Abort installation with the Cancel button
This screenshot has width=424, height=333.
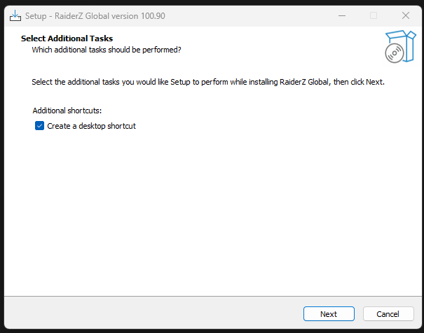pyautogui.click(x=388, y=314)
